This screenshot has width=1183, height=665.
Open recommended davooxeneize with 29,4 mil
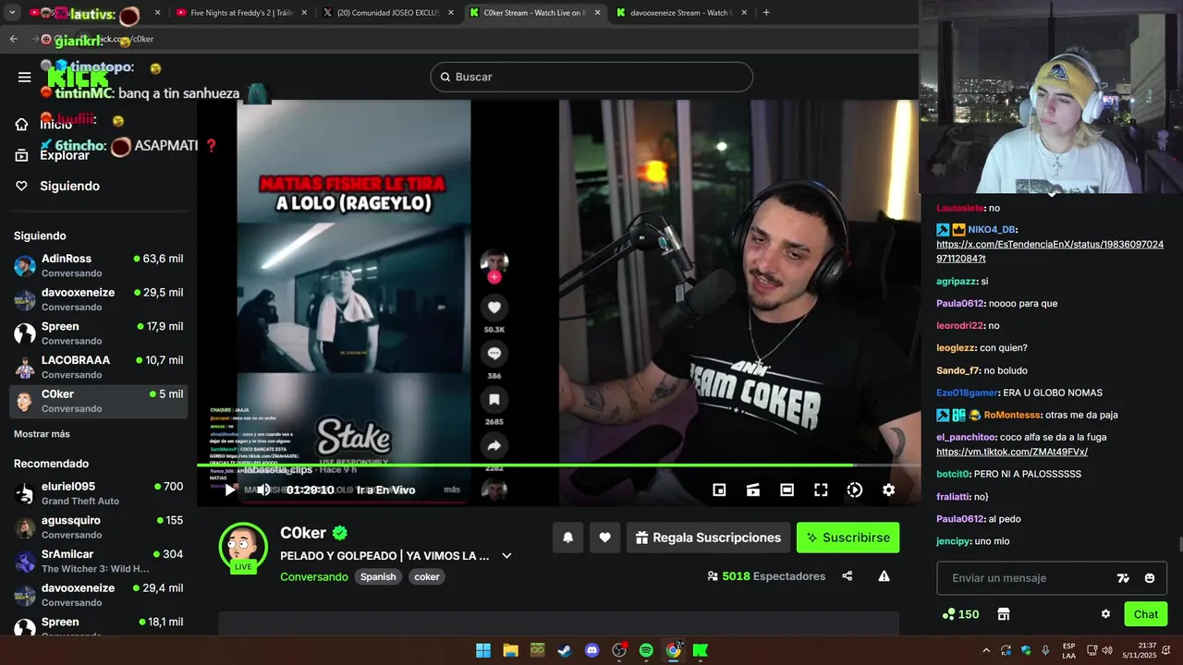pos(98,595)
